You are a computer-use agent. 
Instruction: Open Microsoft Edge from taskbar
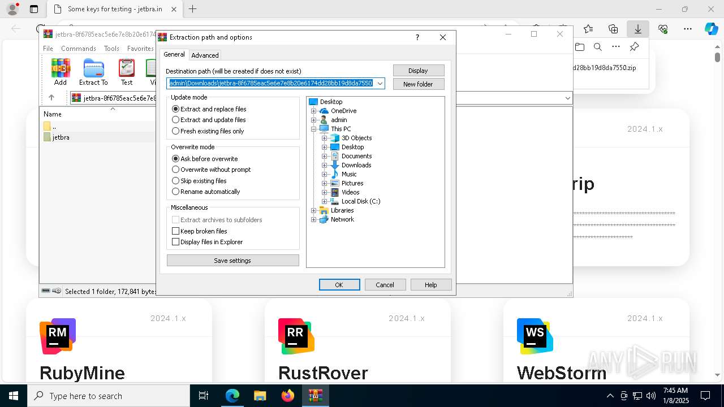tap(232, 396)
